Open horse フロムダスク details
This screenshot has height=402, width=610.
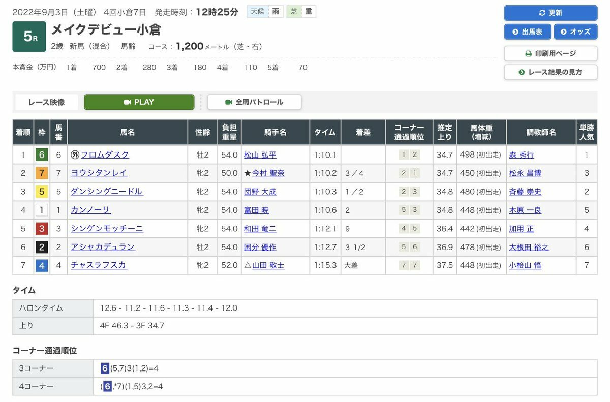pos(105,155)
